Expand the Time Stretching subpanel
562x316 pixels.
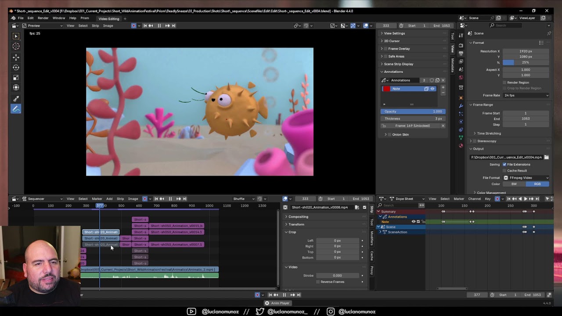click(x=489, y=133)
